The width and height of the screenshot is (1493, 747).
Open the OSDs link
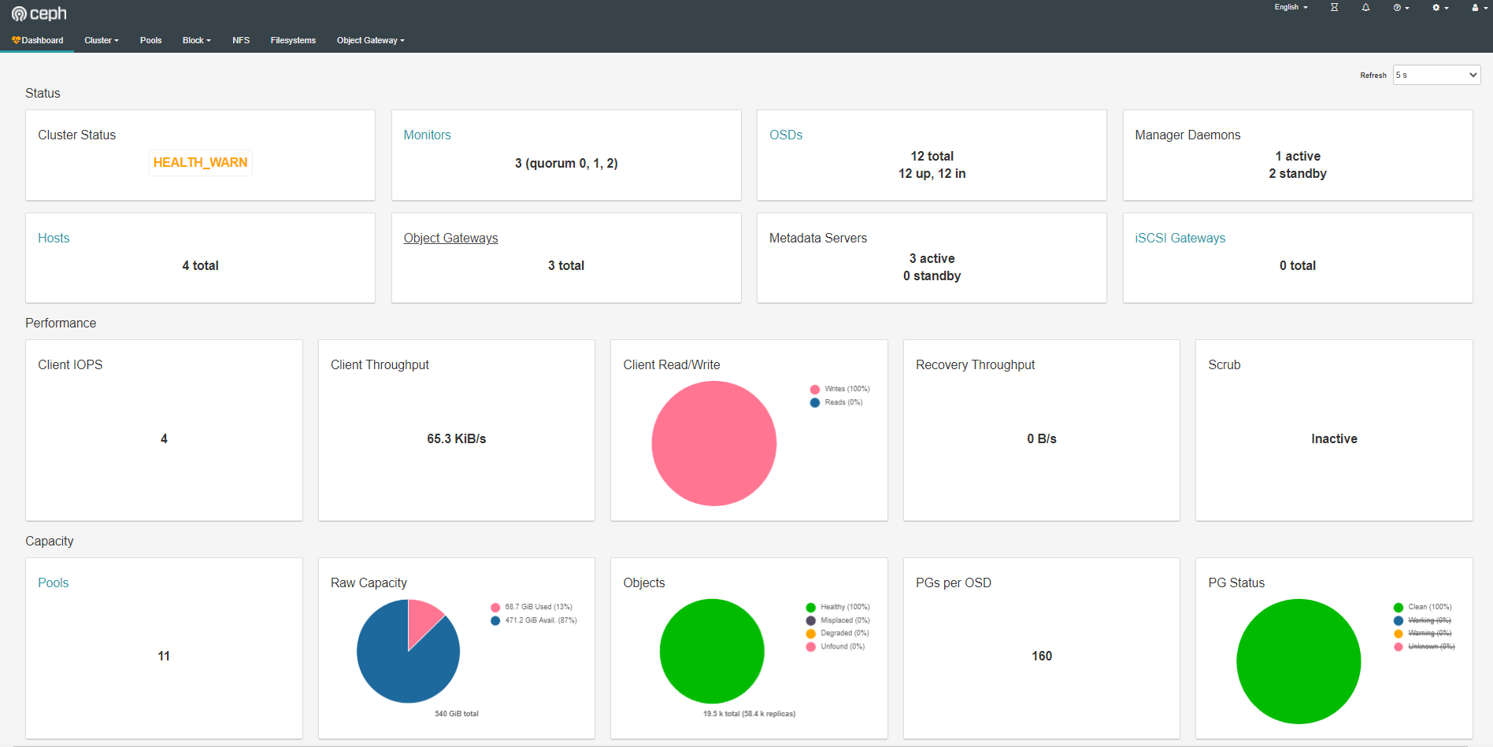(x=786, y=135)
